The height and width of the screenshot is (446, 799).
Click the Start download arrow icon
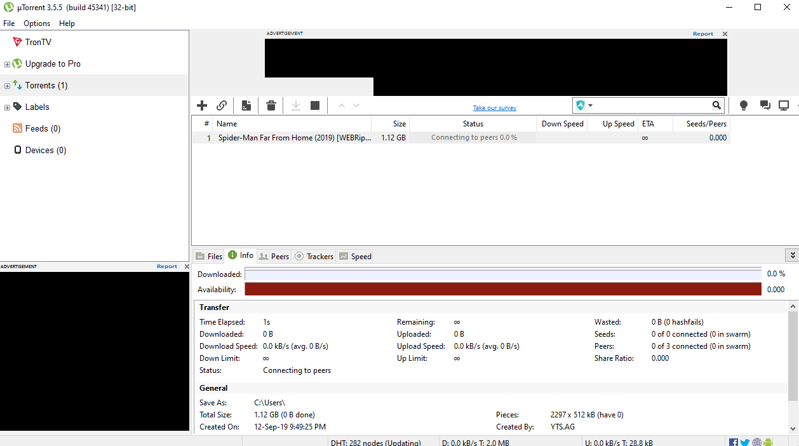pos(296,105)
